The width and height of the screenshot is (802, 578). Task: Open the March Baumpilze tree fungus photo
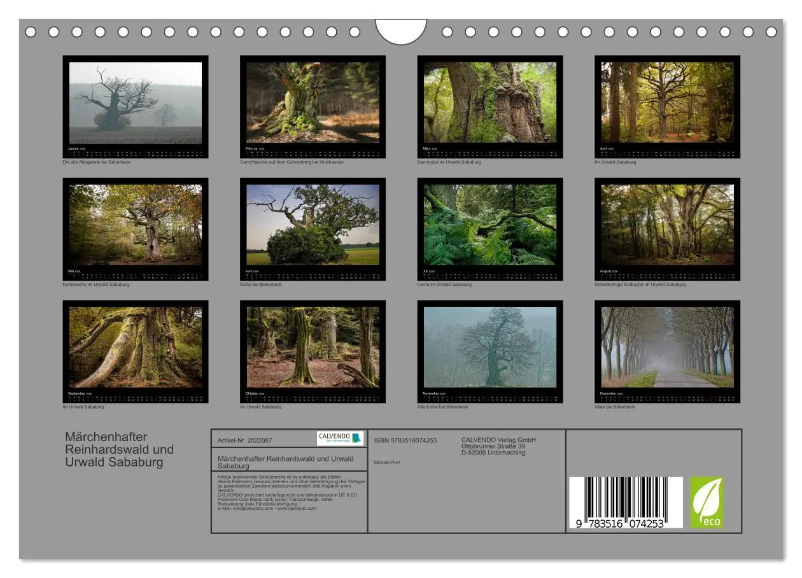[490, 102]
